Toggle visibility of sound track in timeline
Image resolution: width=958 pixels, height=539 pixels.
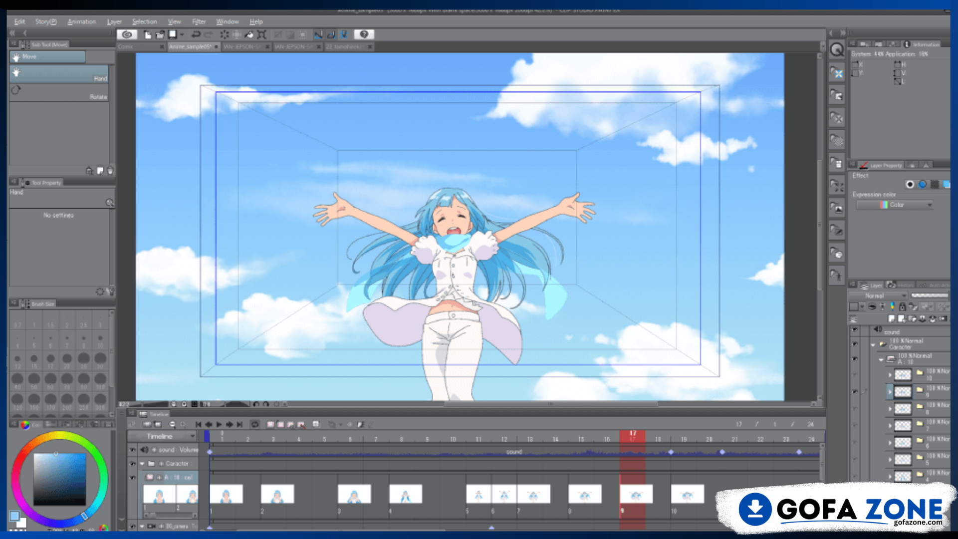point(132,450)
